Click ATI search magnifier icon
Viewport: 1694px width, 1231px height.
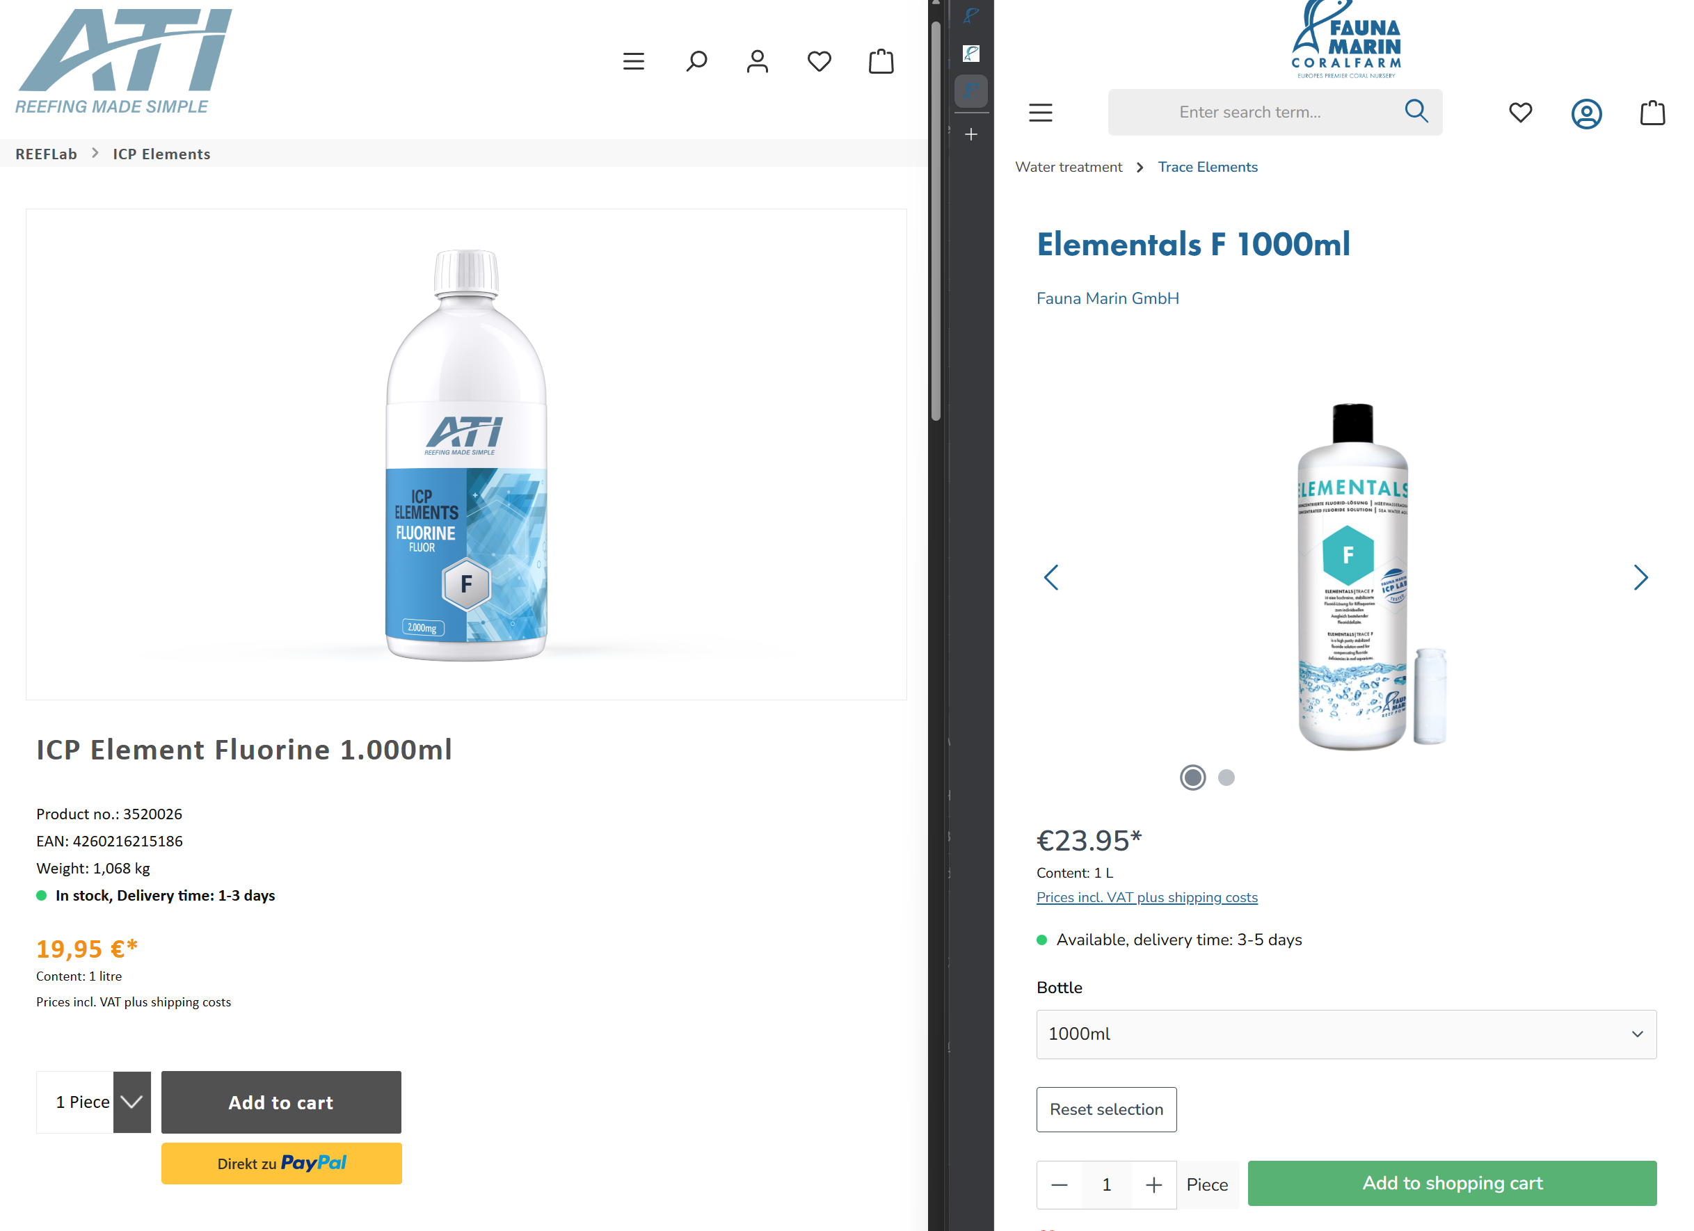tap(696, 61)
